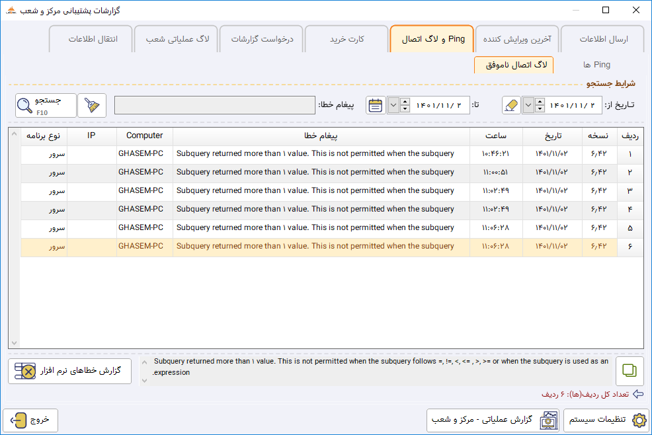Open گزارش خطاهای نرم افزار report

click(x=70, y=371)
